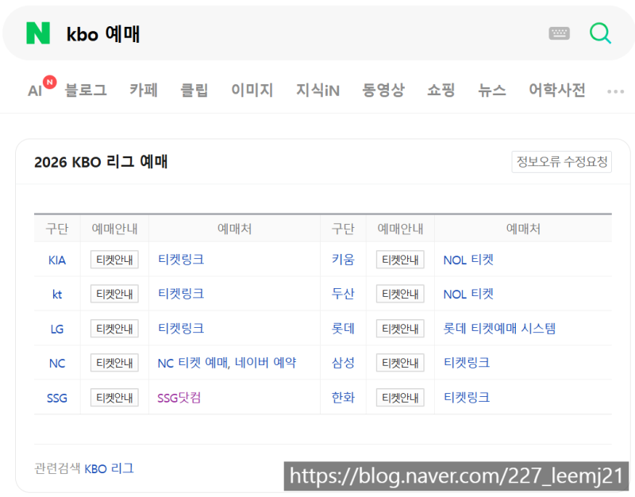
Task: Click 티켓안내 button for kt
Action: pos(114,294)
